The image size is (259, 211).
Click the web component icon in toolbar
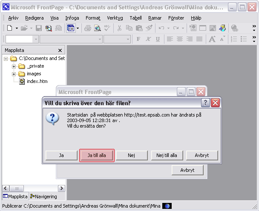point(222,28)
